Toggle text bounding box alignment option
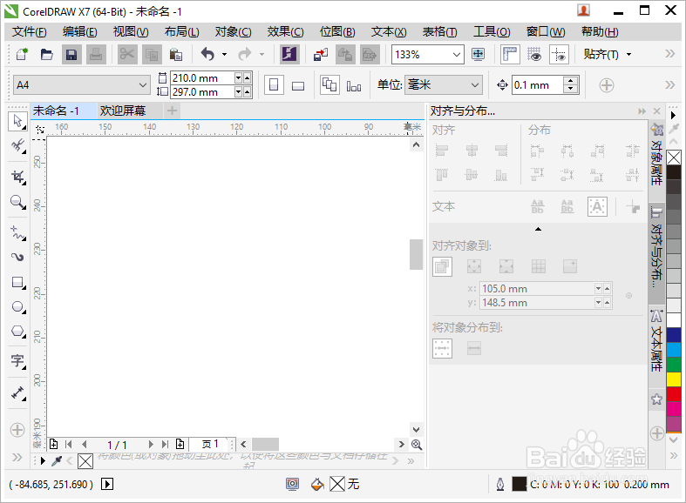Image resolution: width=686 pixels, height=503 pixels. [597, 206]
